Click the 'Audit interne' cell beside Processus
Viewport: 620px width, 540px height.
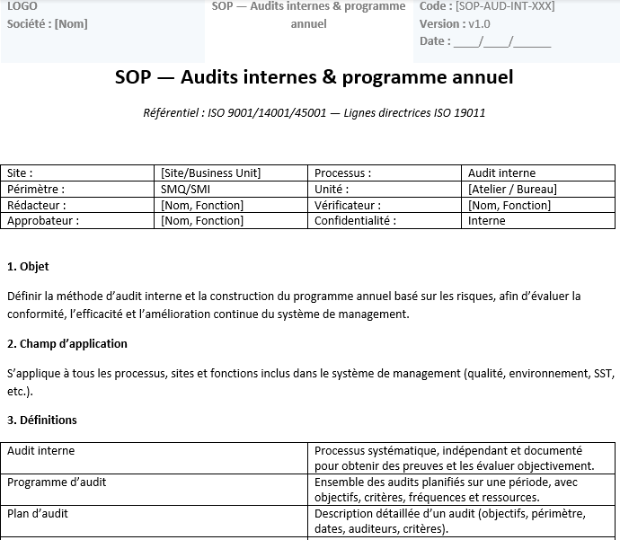click(501, 173)
